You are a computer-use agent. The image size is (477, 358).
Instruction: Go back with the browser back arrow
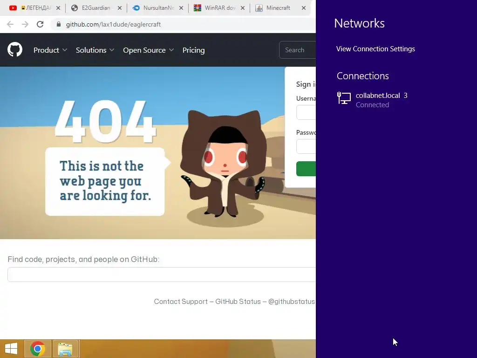pyautogui.click(x=10, y=24)
